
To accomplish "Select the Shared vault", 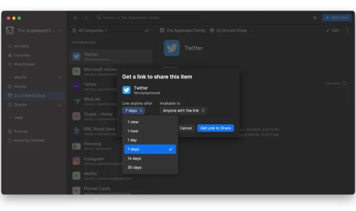I will 34,105.
